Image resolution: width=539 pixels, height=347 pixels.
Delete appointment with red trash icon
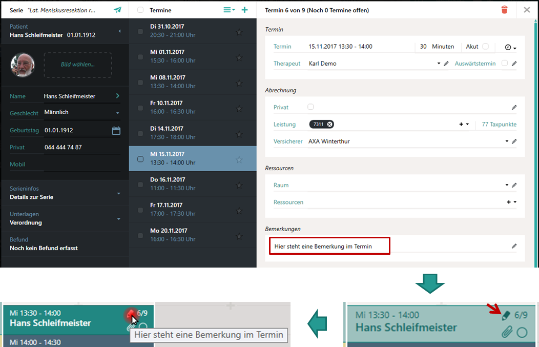(x=505, y=10)
